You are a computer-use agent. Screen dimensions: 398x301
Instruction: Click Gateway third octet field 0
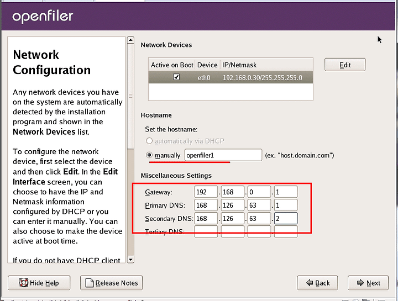point(259,192)
